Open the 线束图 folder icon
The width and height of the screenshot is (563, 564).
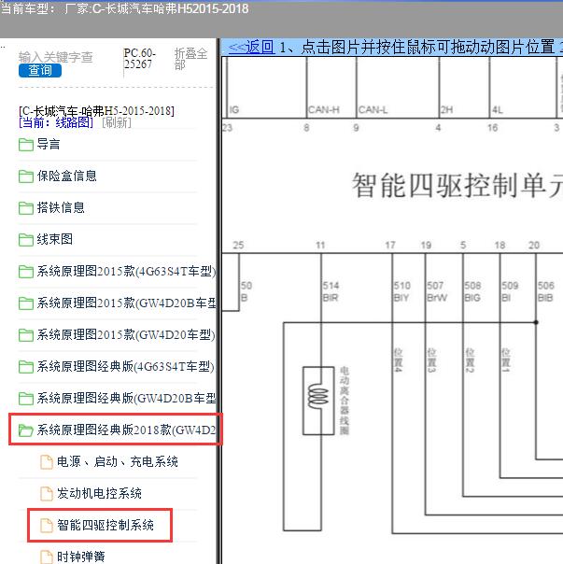point(26,240)
